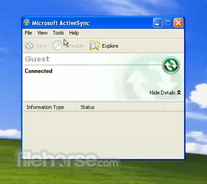Click the Explore toolbar label
207x184 pixels.
coord(110,46)
